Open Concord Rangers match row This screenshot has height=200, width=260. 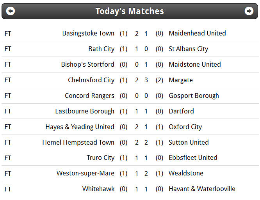pyautogui.click(x=130, y=96)
